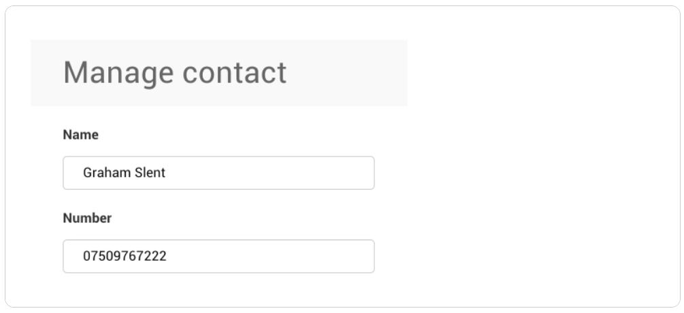The height and width of the screenshot is (313, 684).
Task: Focus the Number text box
Action: (218, 257)
